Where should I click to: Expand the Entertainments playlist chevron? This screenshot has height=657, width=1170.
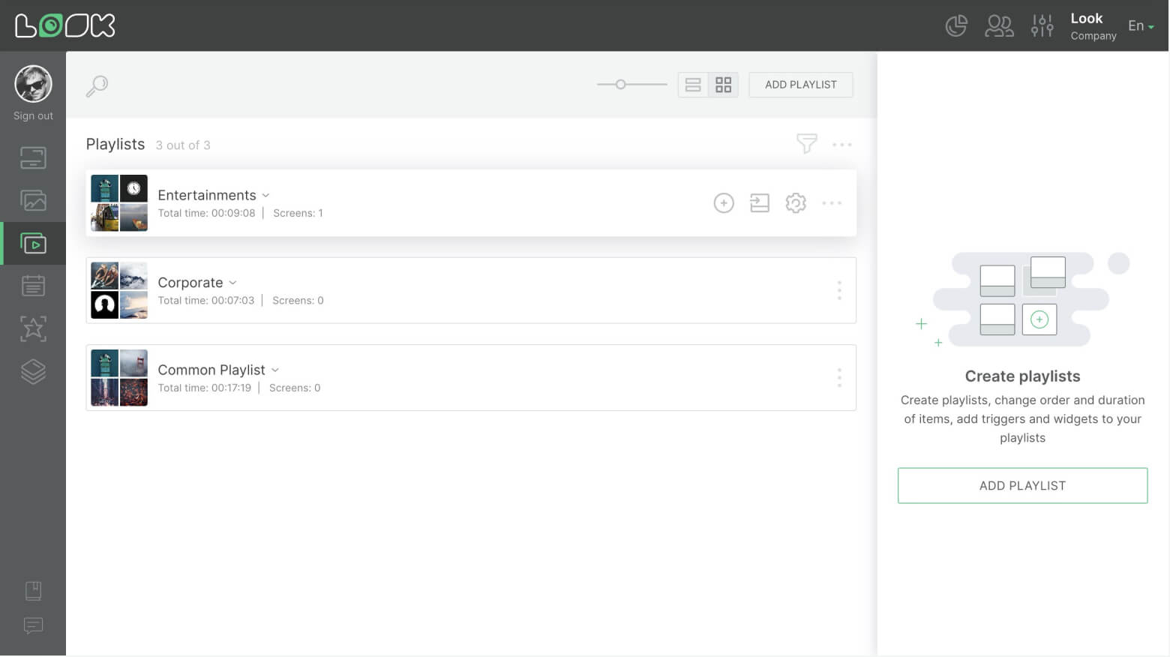[265, 196]
